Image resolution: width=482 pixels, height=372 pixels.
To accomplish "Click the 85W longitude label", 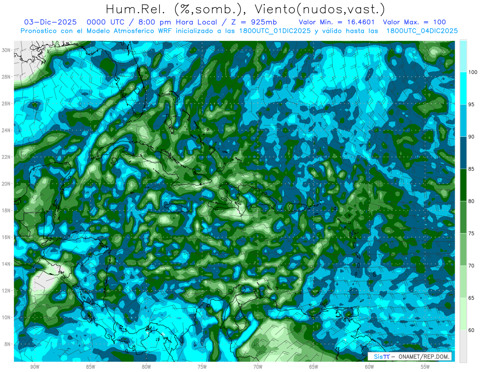I will pos(90,367).
